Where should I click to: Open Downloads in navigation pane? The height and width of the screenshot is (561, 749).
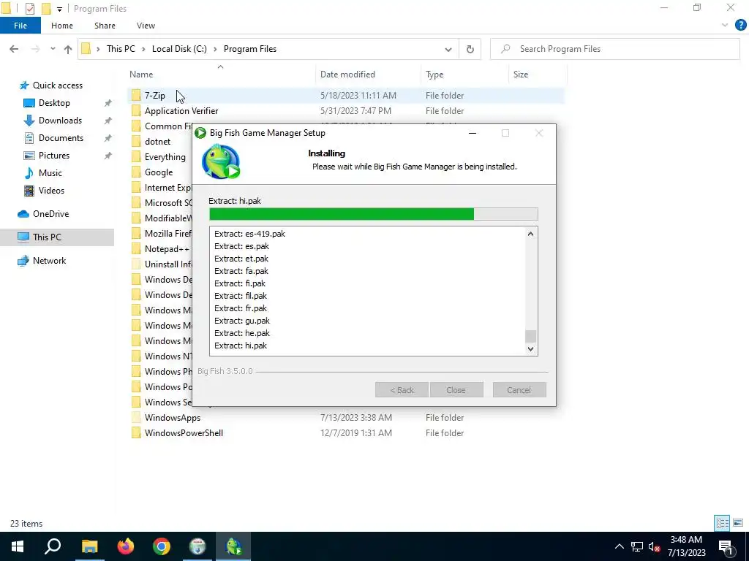coord(60,121)
